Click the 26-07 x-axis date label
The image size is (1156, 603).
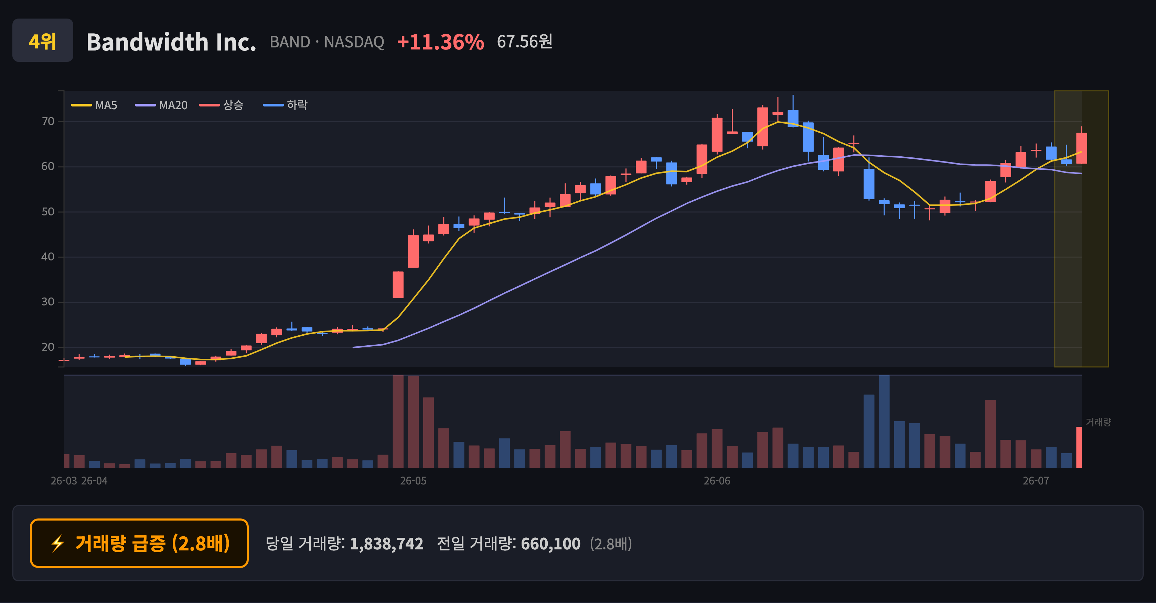(x=1036, y=481)
